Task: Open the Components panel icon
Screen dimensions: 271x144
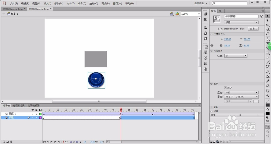Action: tap(205, 63)
